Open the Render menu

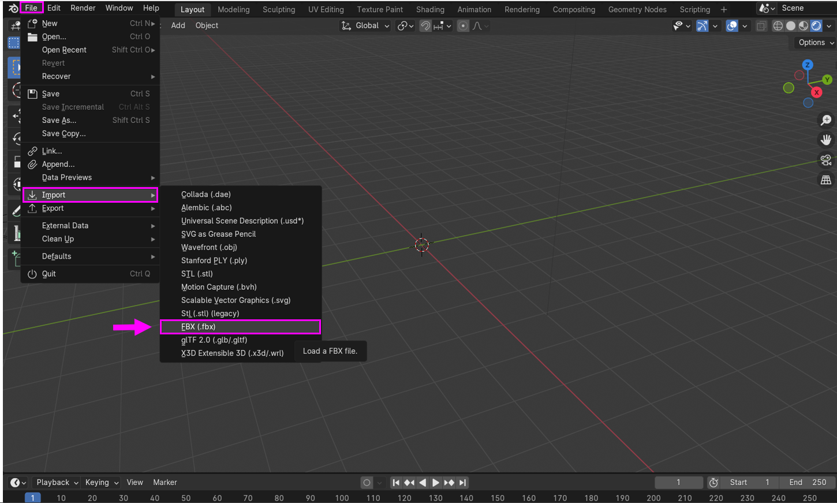83,8
